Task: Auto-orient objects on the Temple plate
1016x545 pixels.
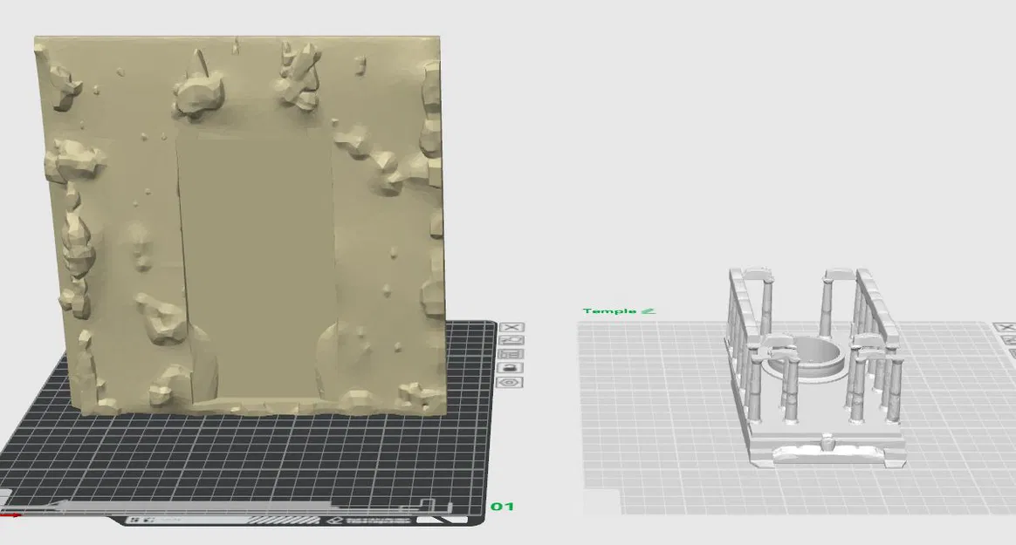Action: (x=1007, y=341)
